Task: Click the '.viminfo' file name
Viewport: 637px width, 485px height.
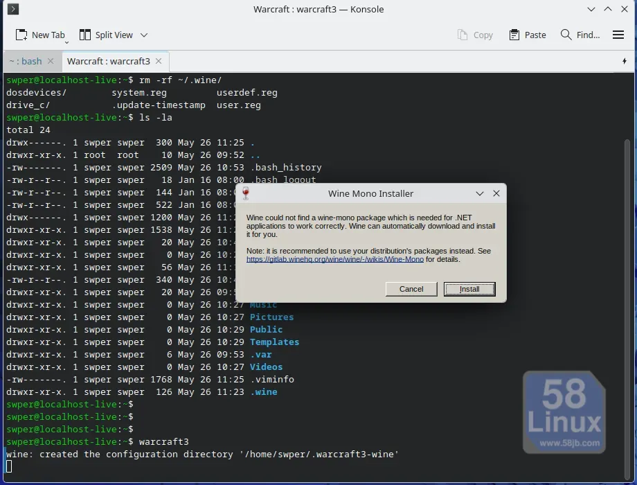Action: pos(272,379)
